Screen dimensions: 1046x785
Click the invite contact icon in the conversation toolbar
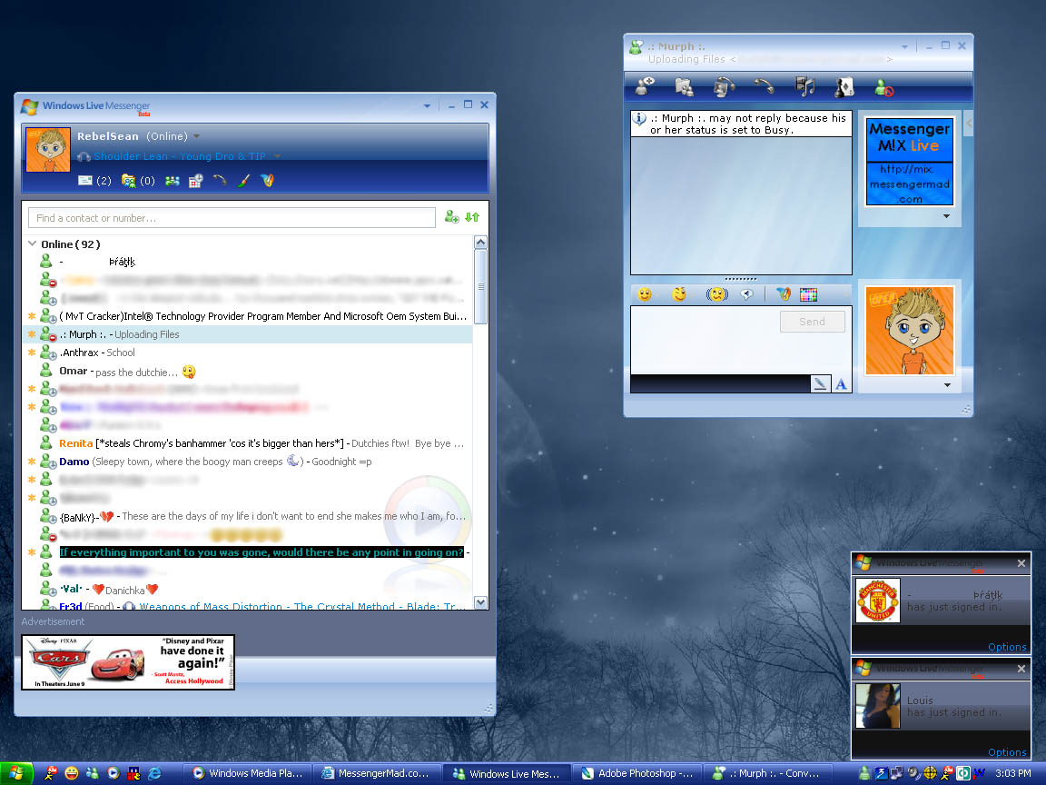point(646,87)
